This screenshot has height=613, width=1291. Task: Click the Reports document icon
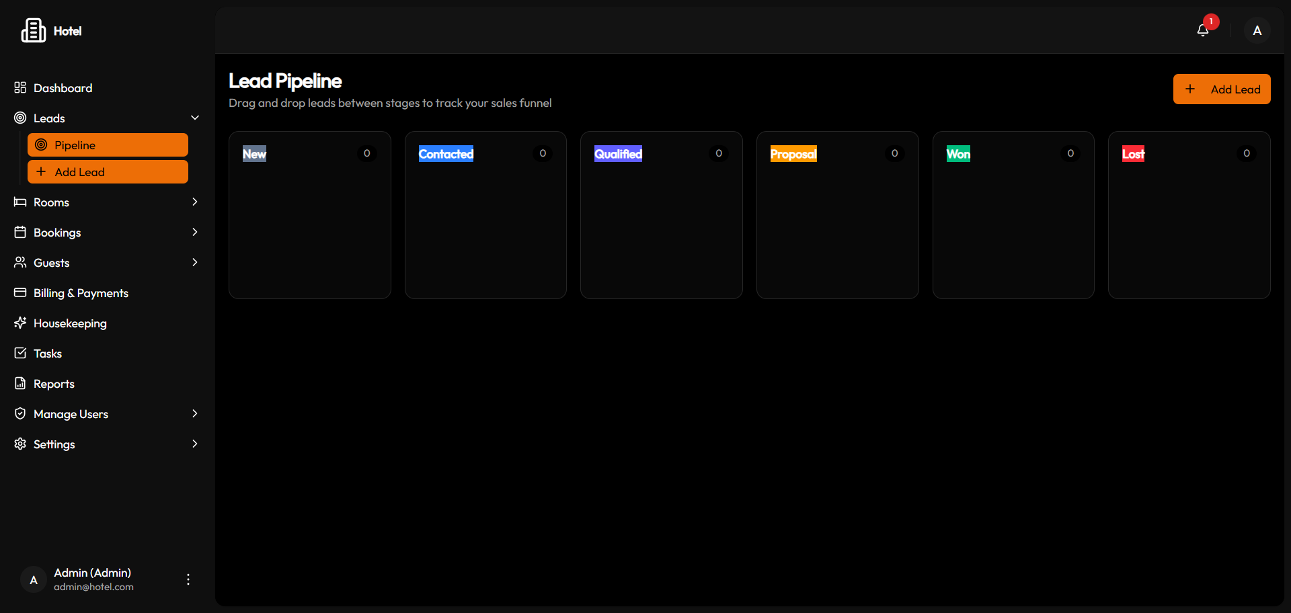pyautogui.click(x=20, y=384)
